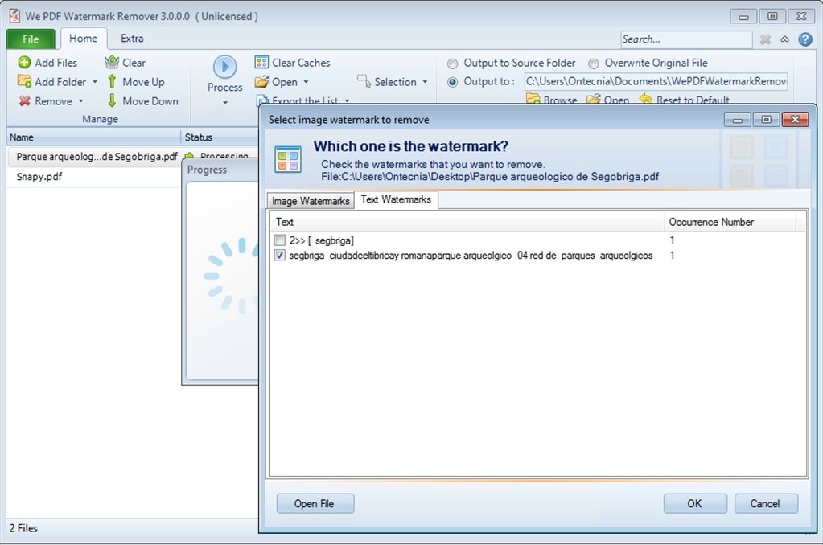Check the watermark entry starting with 2>>
Viewport: 823px width, 545px height.
pyautogui.click(x=278, y=240)
